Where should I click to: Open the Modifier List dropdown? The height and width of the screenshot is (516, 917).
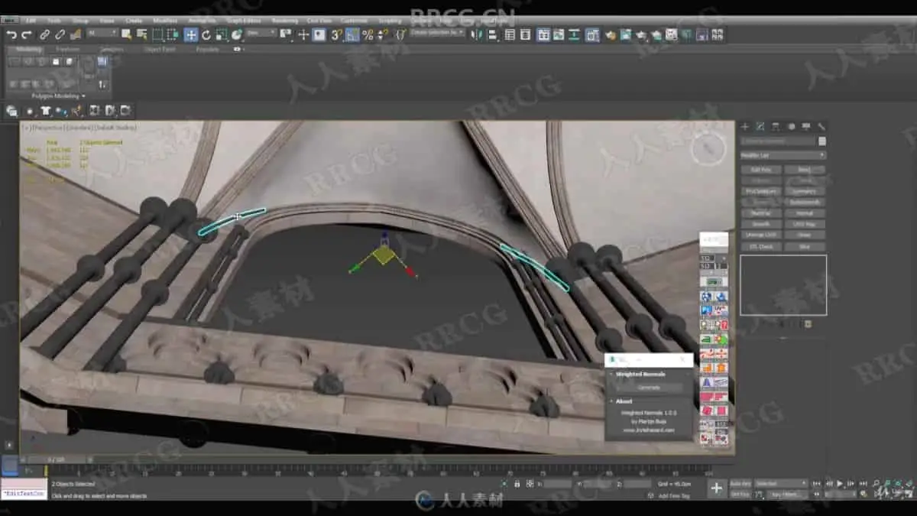coord(783,155)
